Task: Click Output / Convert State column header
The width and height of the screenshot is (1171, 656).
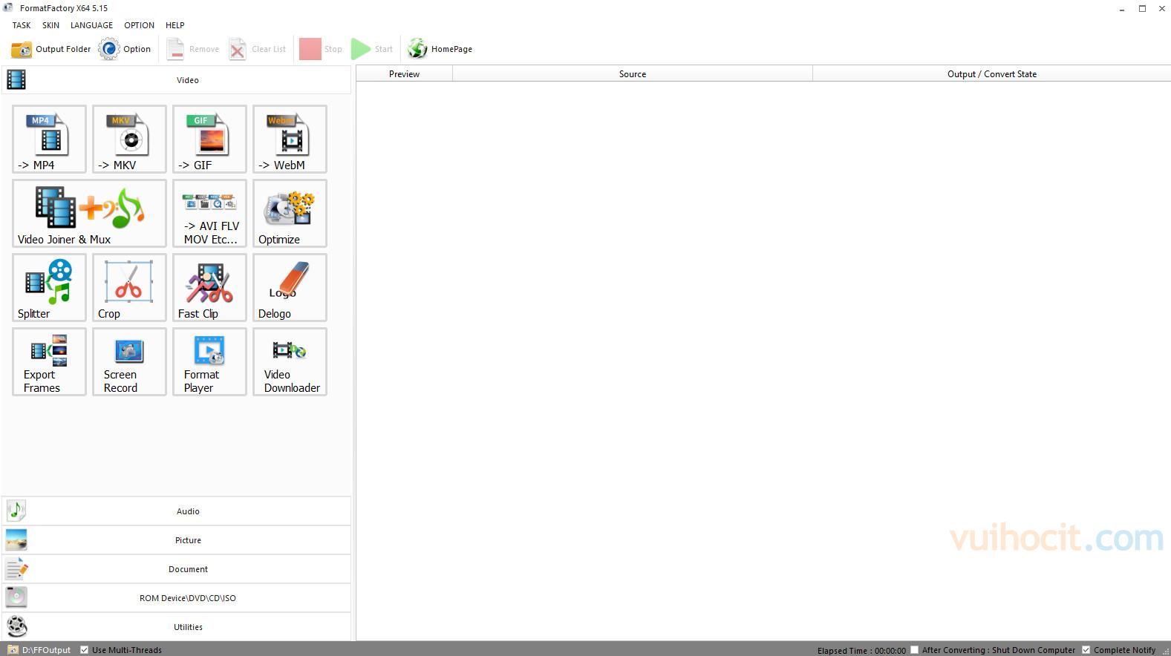Action: coord(991,74)
